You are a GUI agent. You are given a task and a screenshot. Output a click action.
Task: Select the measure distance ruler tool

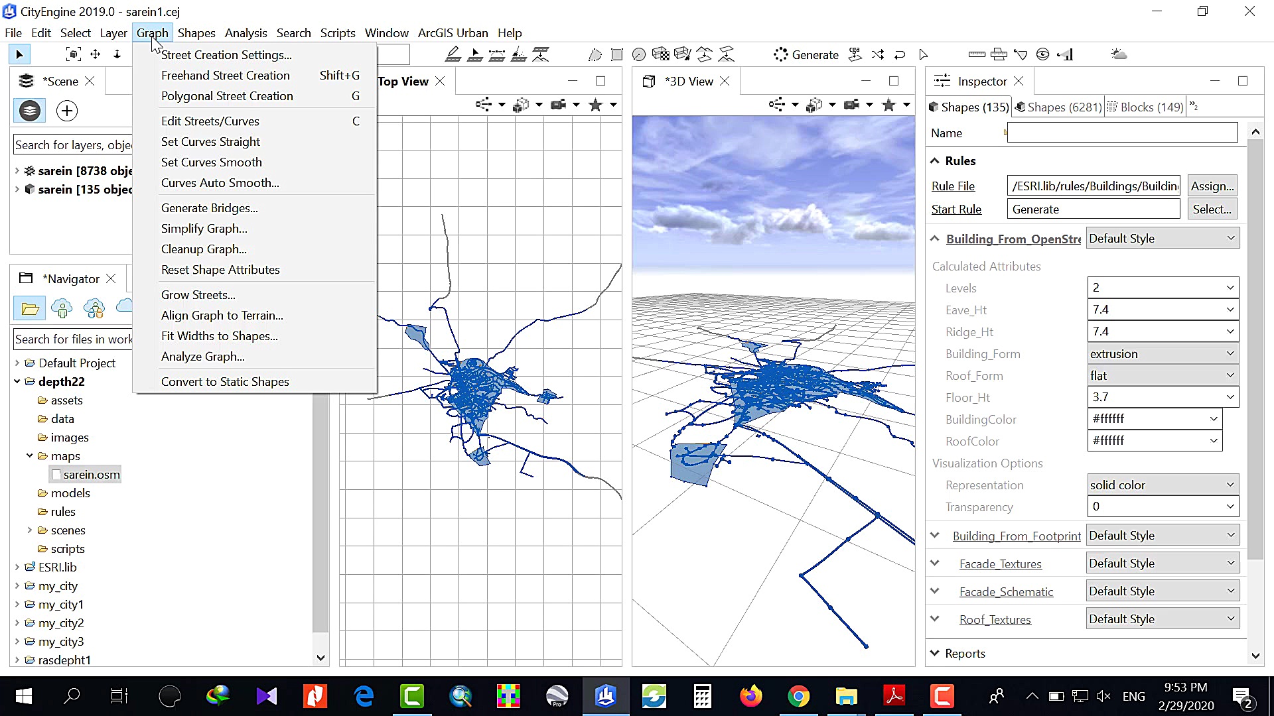click(x=977, y=54)
